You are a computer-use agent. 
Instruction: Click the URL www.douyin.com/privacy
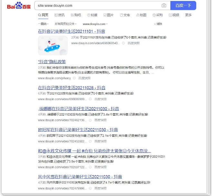[x=54, y=78]
